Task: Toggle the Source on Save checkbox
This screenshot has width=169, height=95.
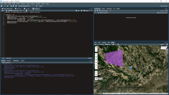Action: (x=11, y=11)
